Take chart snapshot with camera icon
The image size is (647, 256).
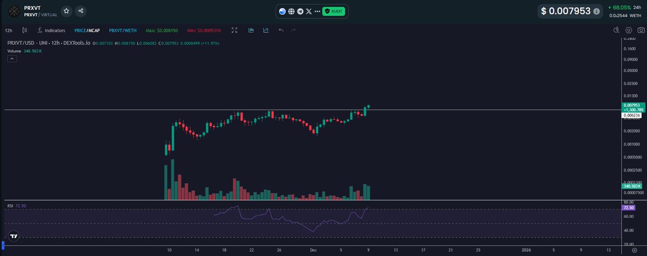coord(640,31)
